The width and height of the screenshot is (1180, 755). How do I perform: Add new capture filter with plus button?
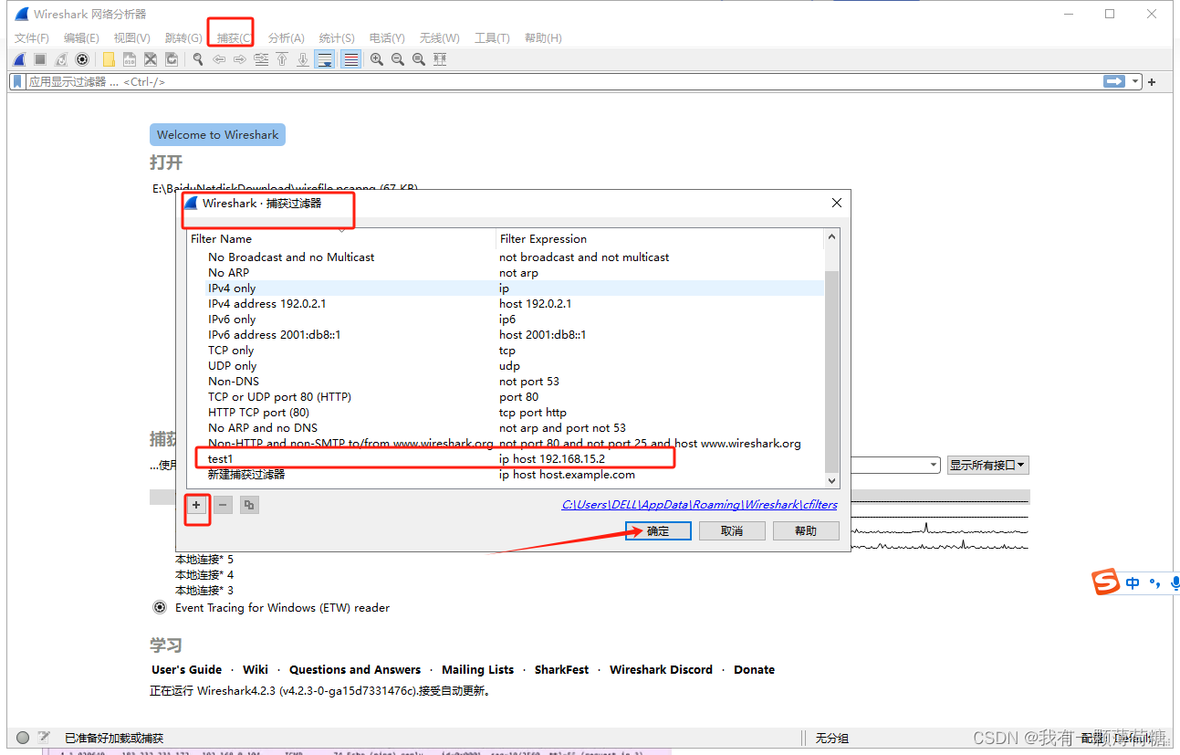click(196, 505)
